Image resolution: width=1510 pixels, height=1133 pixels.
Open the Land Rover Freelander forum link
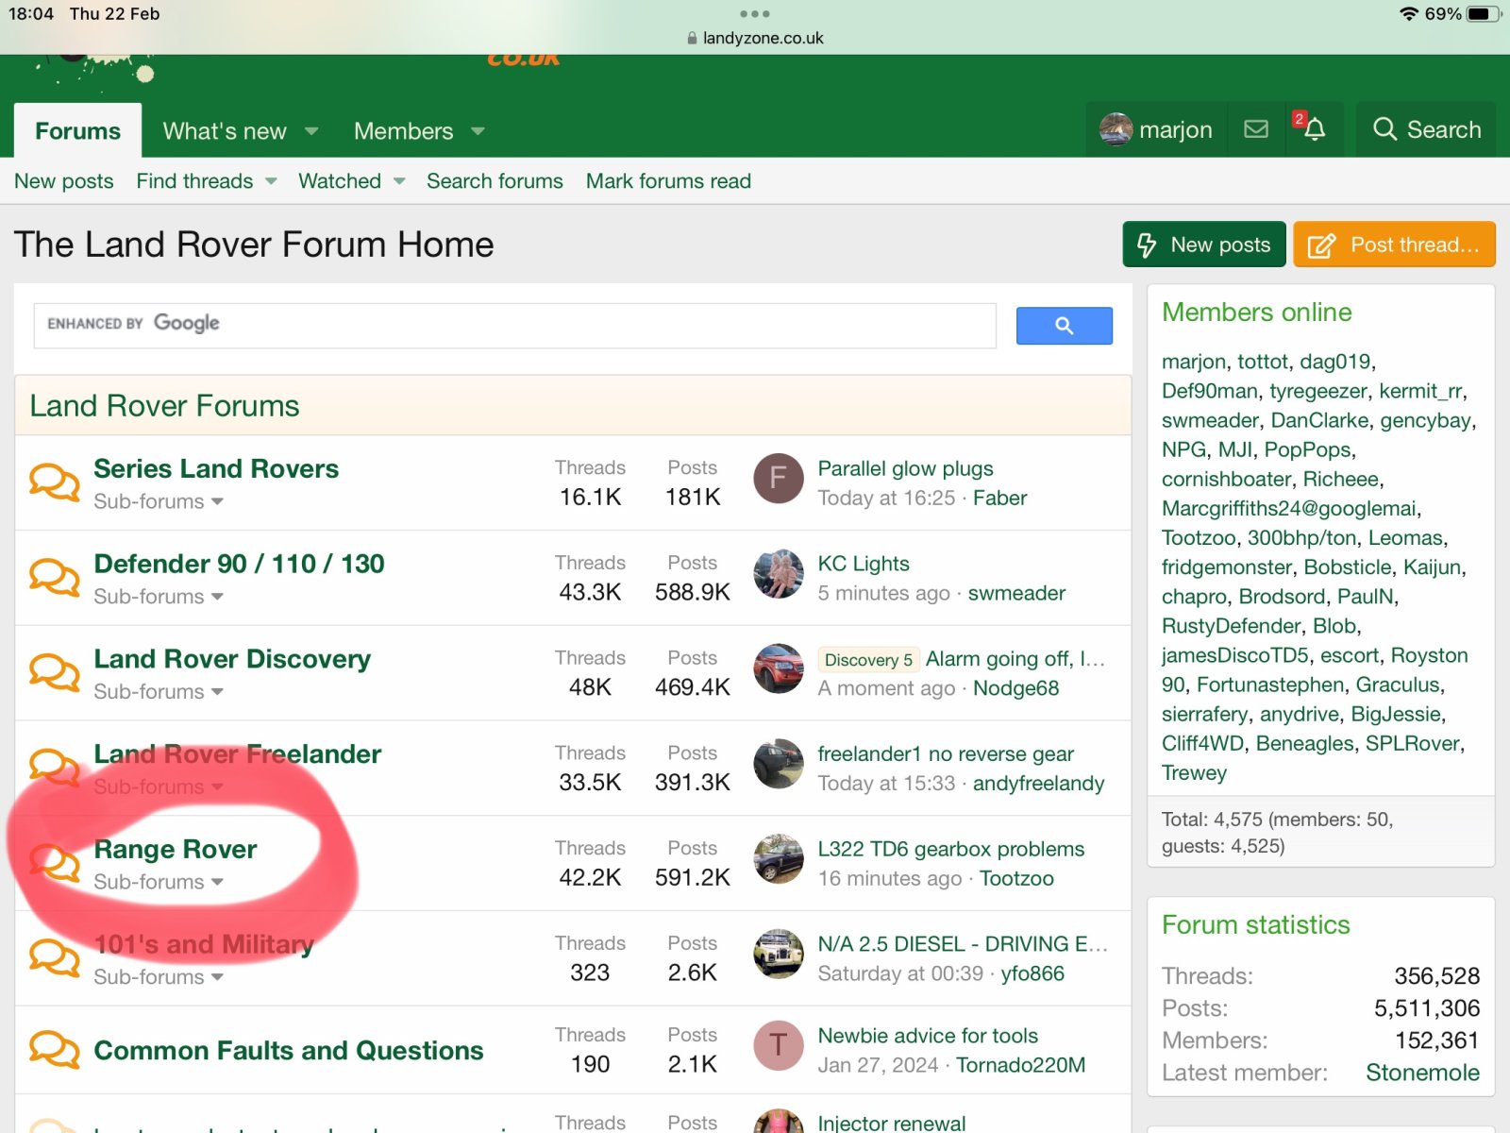click(238, 753)
